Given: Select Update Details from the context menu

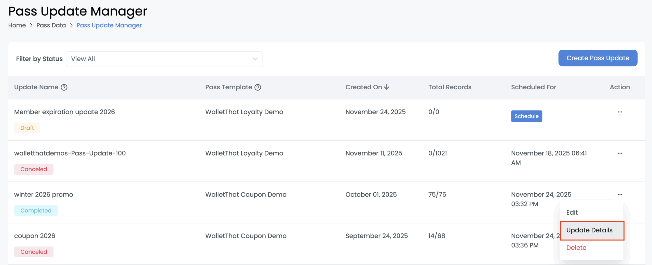Looking at the screenshot, I should 590,230.
